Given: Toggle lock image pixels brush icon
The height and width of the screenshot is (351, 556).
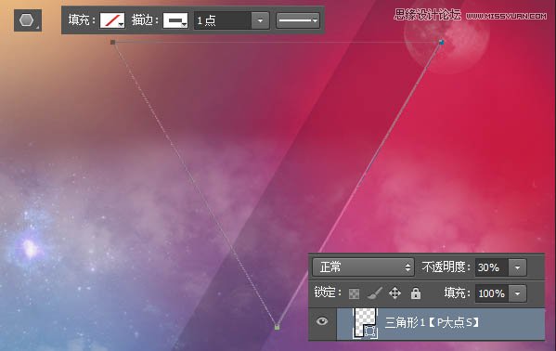Looking at the screenshot, I should pyautogui.click(x=374, y=293).
